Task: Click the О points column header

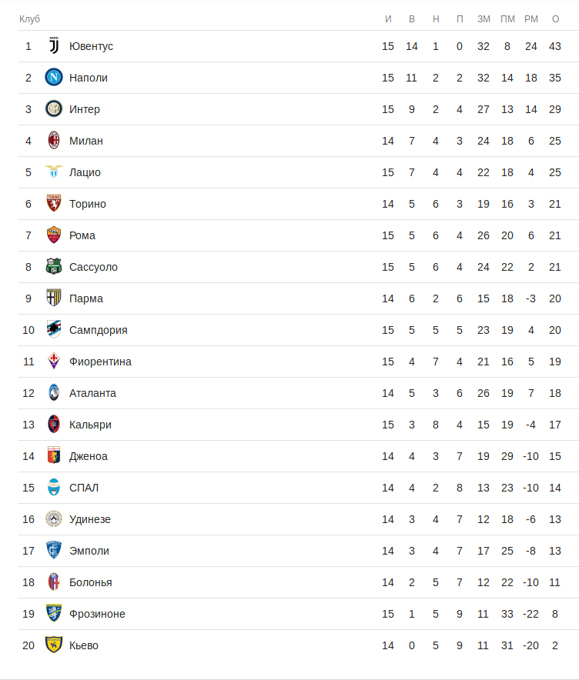Action: pyautogui.click(x=555, y=18)
